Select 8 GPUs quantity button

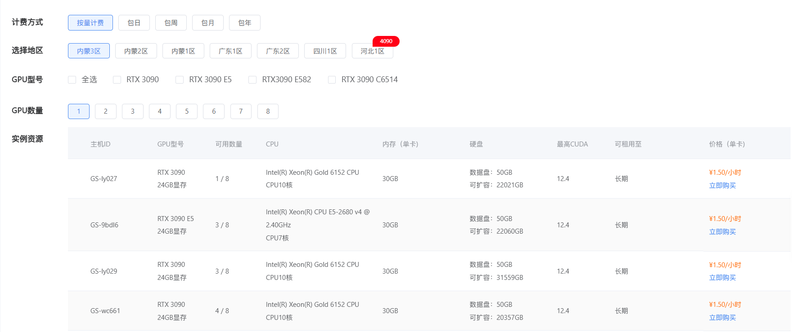[x=268, y=111]
